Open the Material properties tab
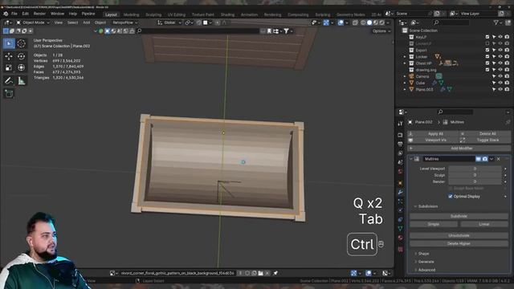This screenshot has width=514, height=289. coord(400,238)
